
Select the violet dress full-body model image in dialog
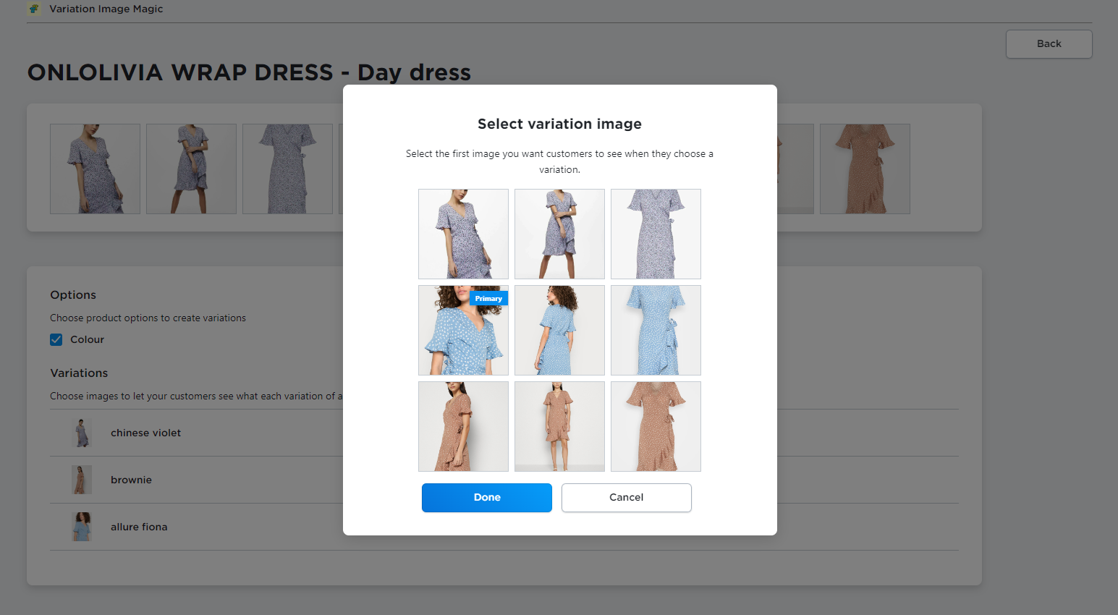pos(559,234)
